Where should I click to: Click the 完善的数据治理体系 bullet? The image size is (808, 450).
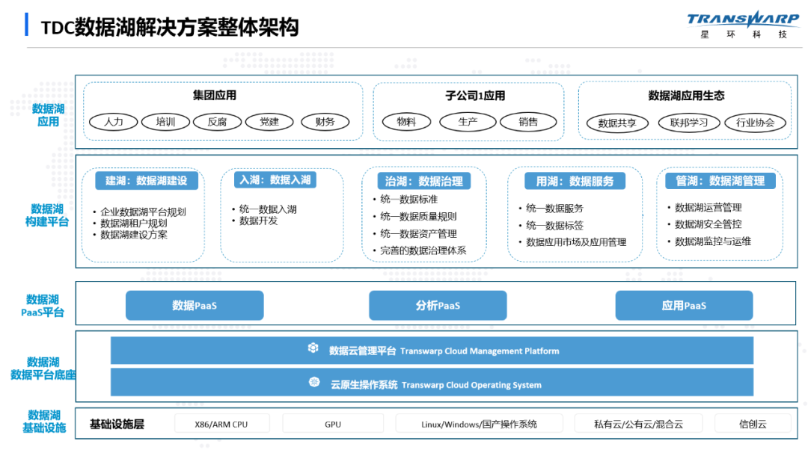pyautogui.click(x=423, y=250)
